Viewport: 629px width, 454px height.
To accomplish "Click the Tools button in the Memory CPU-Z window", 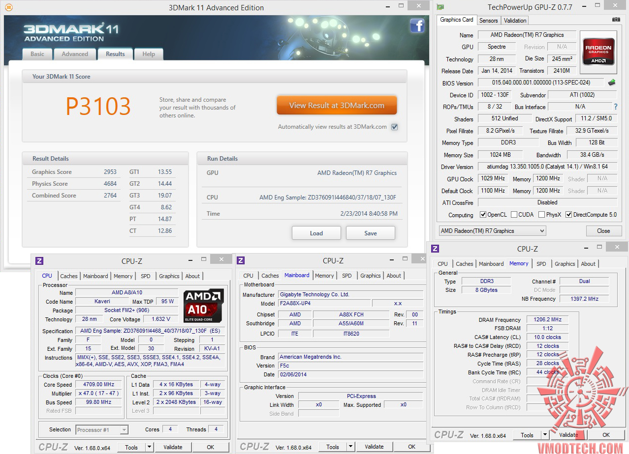I will [527, 435].
